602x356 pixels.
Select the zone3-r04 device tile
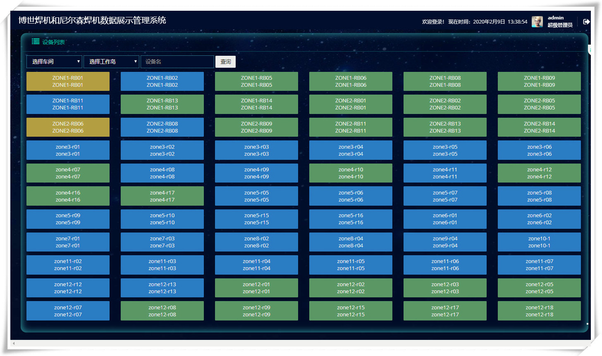tap(351, 150)
